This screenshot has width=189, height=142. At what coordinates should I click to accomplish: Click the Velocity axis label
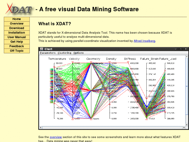pyautogui.click(x=74, y=59)
